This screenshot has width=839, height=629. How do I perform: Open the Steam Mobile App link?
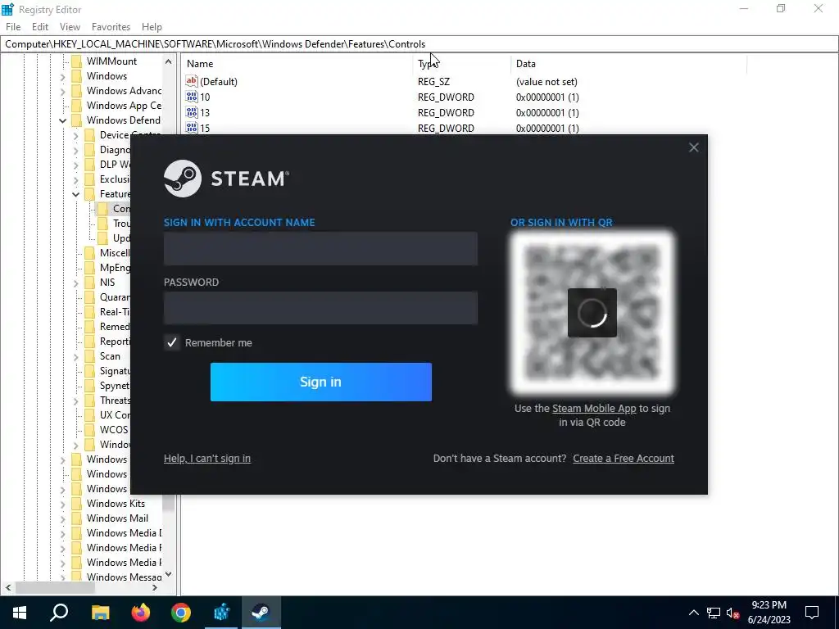pos(594,408)
